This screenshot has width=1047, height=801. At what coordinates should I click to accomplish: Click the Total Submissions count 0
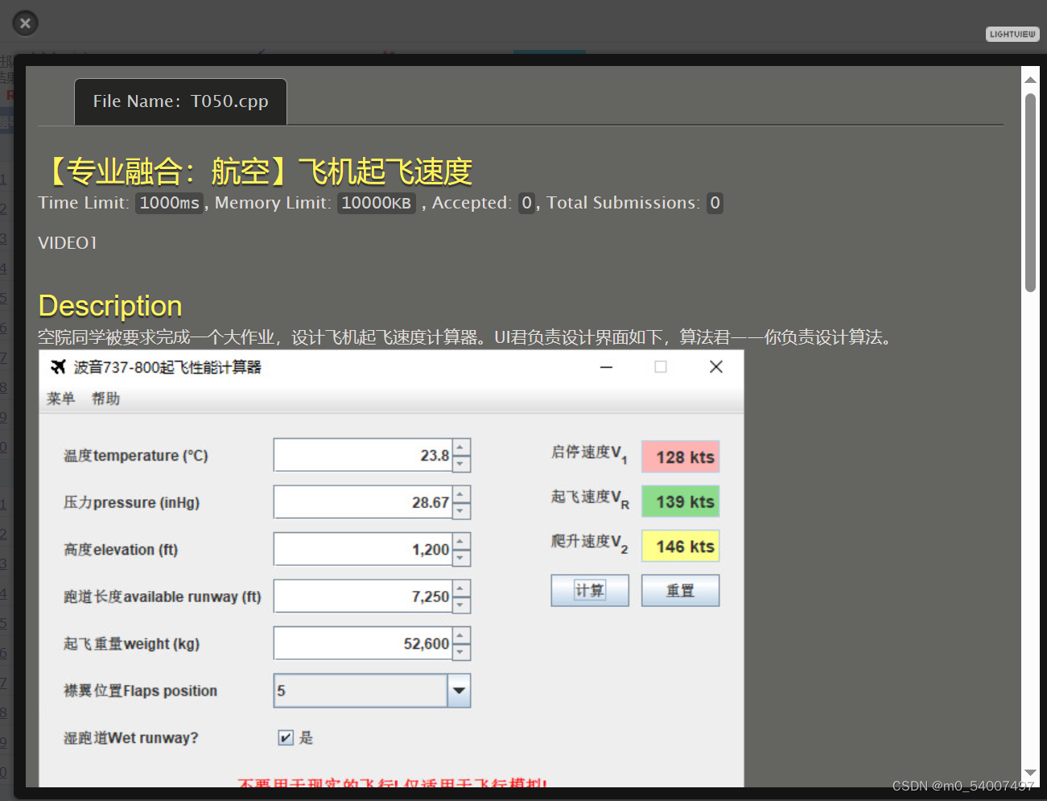coord(715,203)
